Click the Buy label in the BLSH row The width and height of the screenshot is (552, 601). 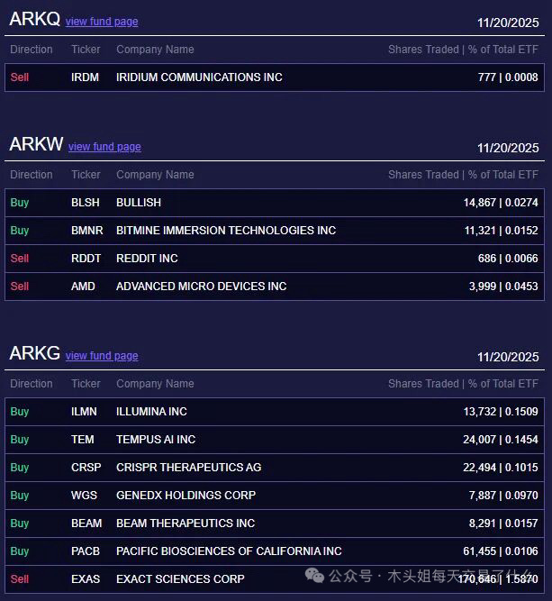pos(20,203)
